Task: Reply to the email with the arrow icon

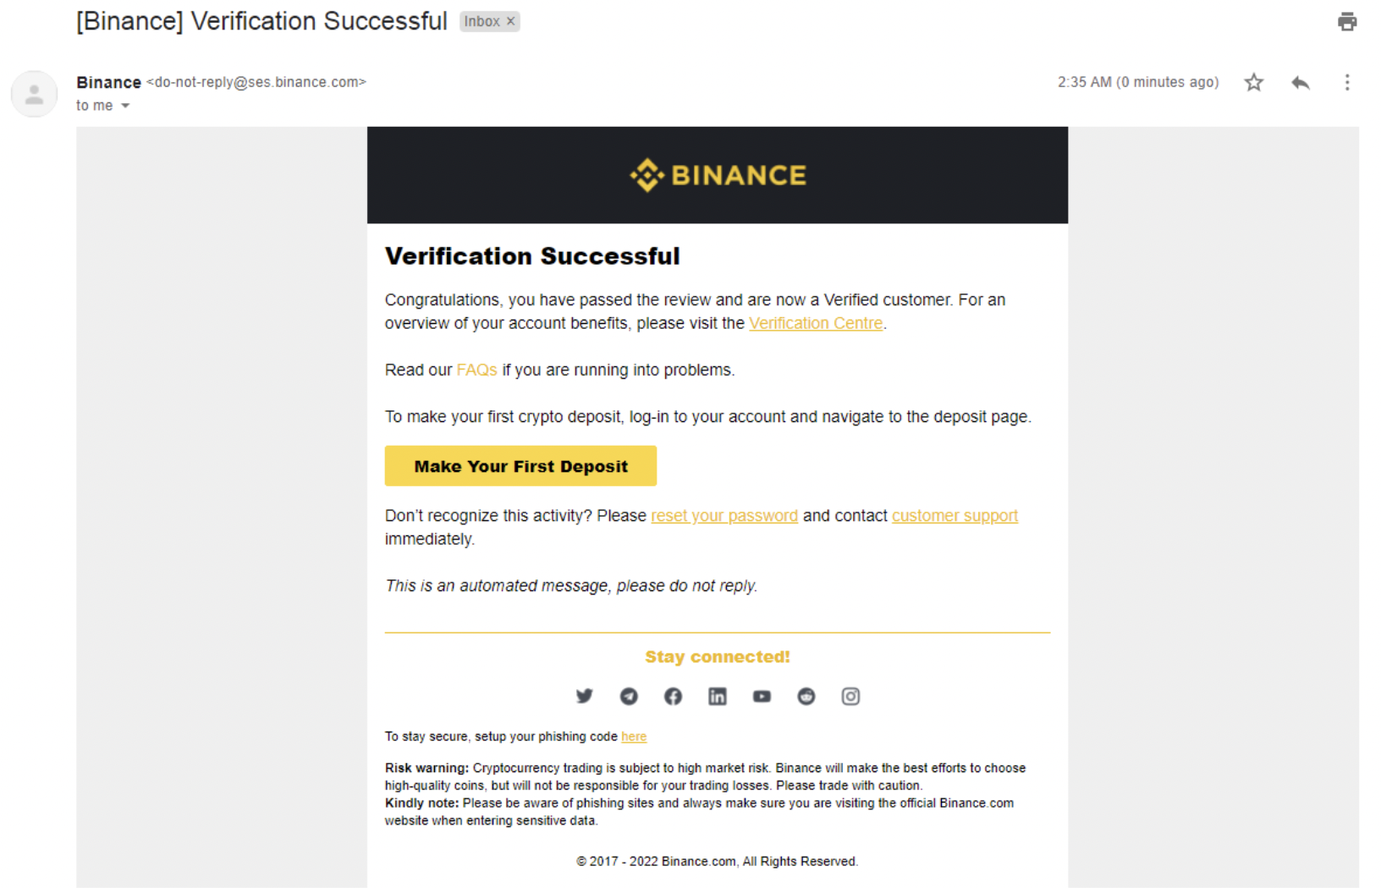Action: pos(1301,82)
